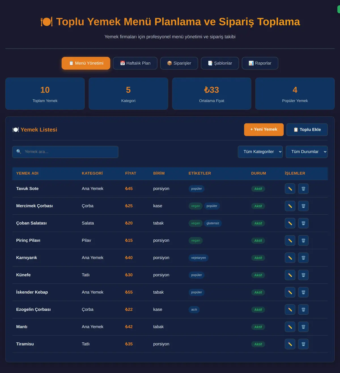
Task: Edit the Mercimek Çorbası row
Action: coord(290,206)
